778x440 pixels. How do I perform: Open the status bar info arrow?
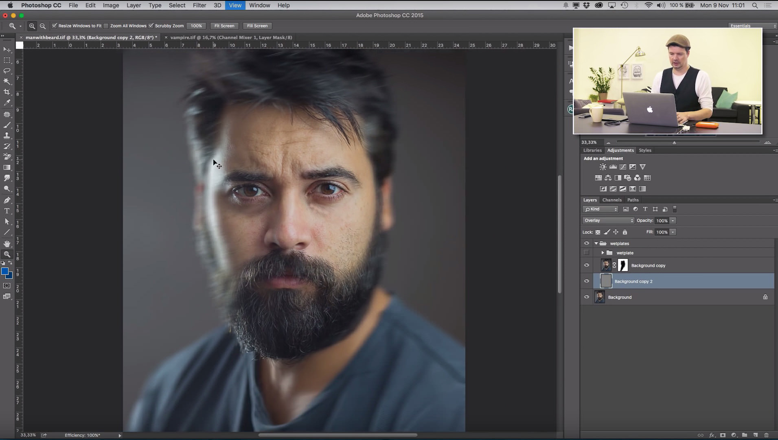[120, 436]
